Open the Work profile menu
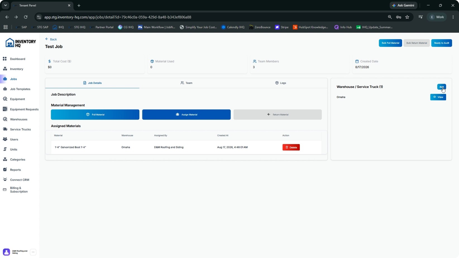The width and height of the screenshot is (459, 258). tap(437, 17)
